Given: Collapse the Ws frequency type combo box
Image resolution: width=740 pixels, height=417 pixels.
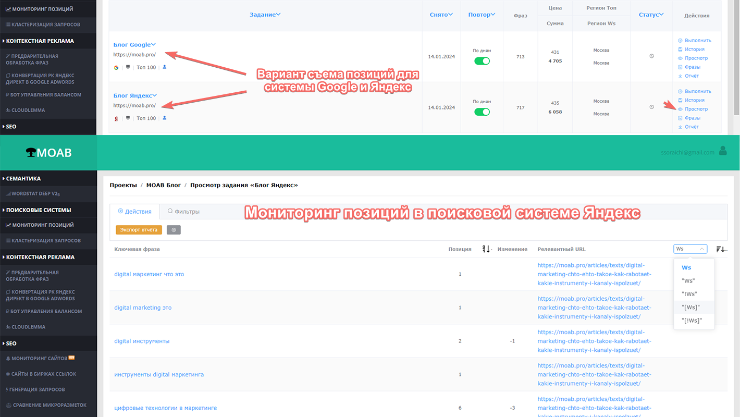Looking at the screenshot, I should point(690,249).
